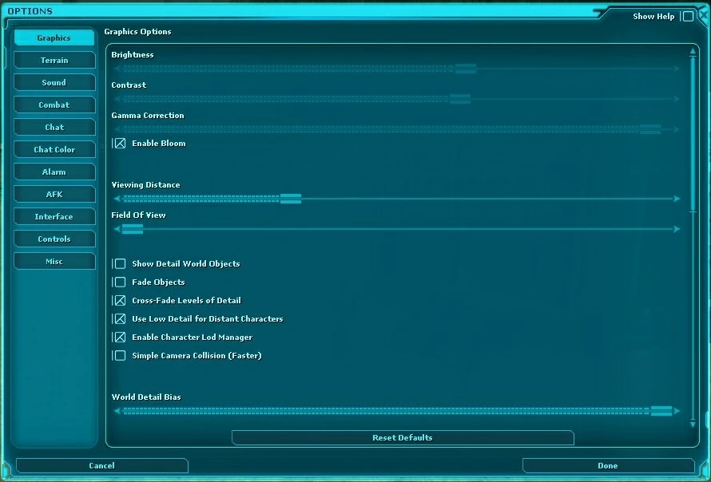Open the Controls tab

click(x=54, y=239)
